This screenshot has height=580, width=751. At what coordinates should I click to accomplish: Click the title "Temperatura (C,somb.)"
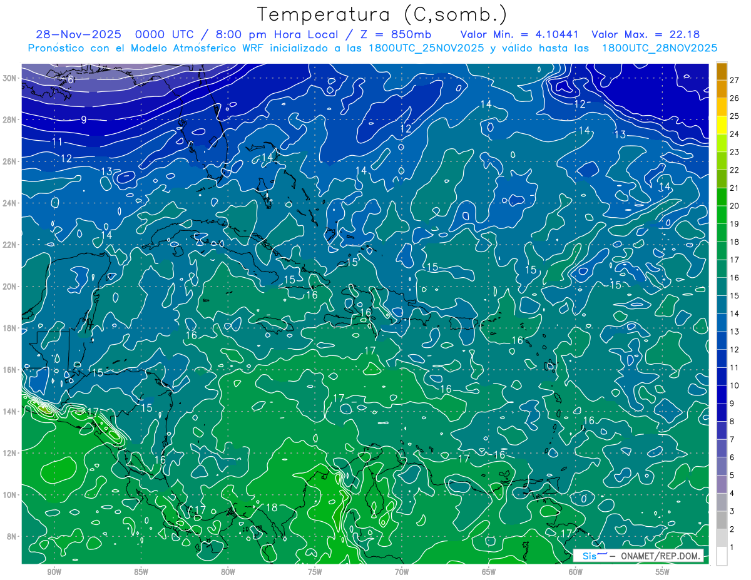coord(382,14)
